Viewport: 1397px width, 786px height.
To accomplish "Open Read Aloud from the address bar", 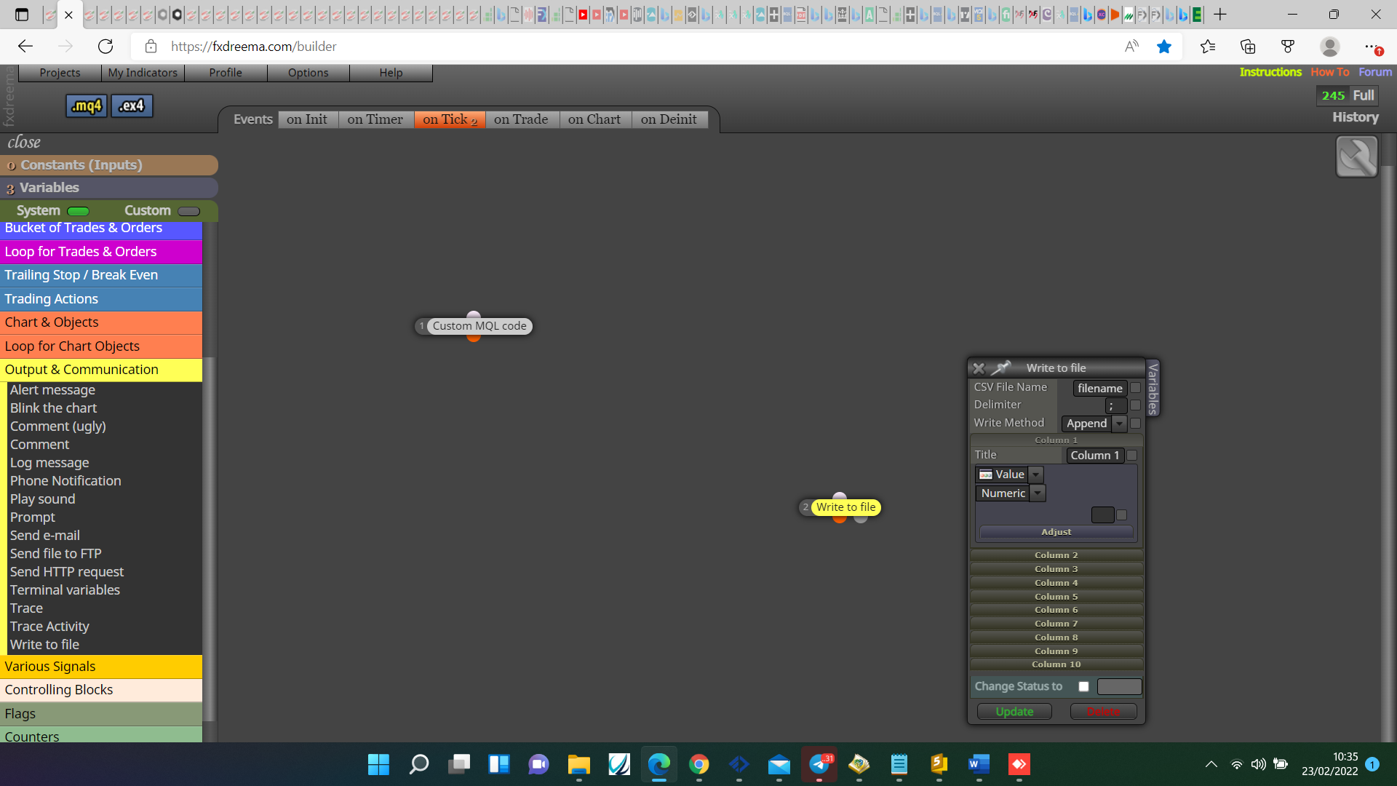I will [x=1131, y=47].
